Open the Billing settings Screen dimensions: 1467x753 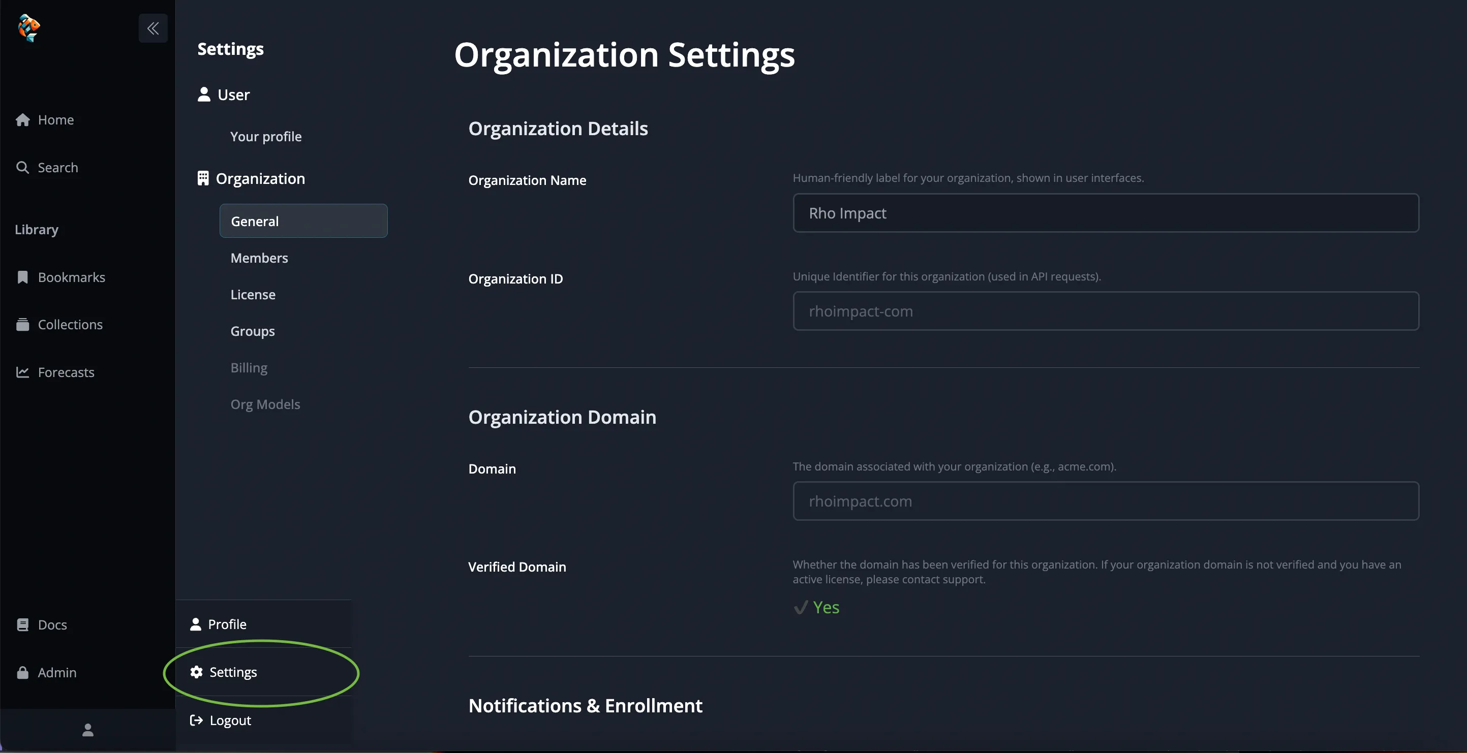point(248,367)
